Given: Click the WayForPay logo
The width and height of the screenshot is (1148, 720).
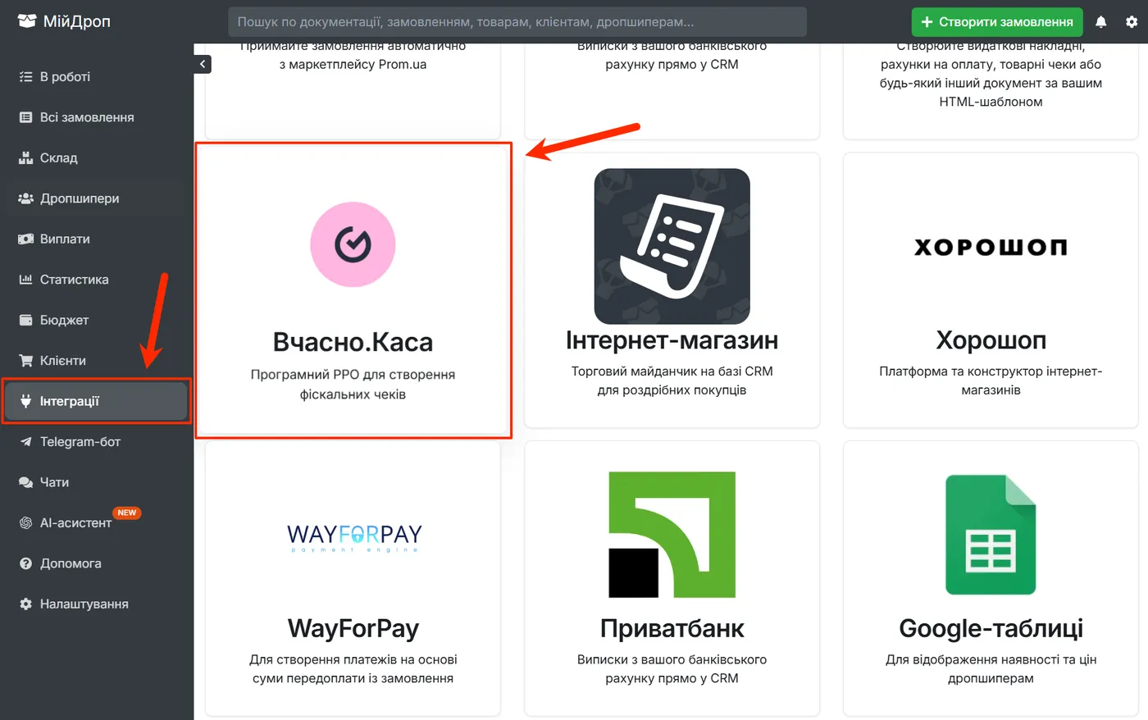Looking at the screenshot, I should point(354,536).
